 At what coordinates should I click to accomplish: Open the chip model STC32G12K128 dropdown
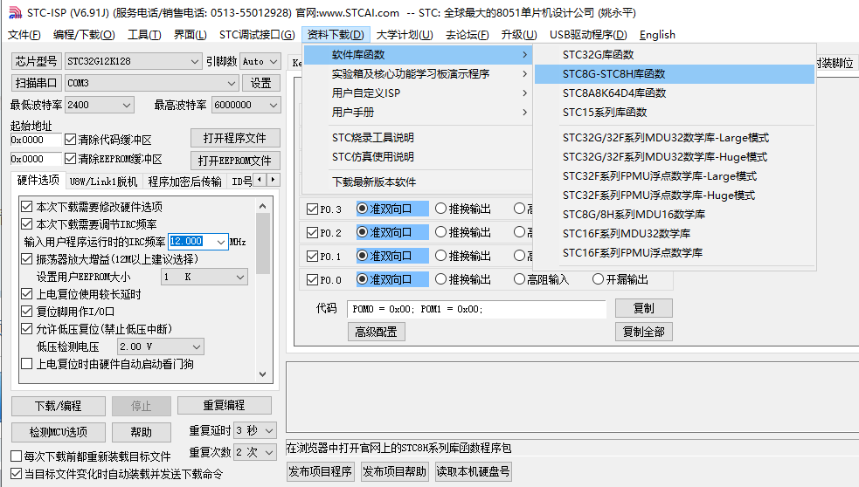coord(133,61)
